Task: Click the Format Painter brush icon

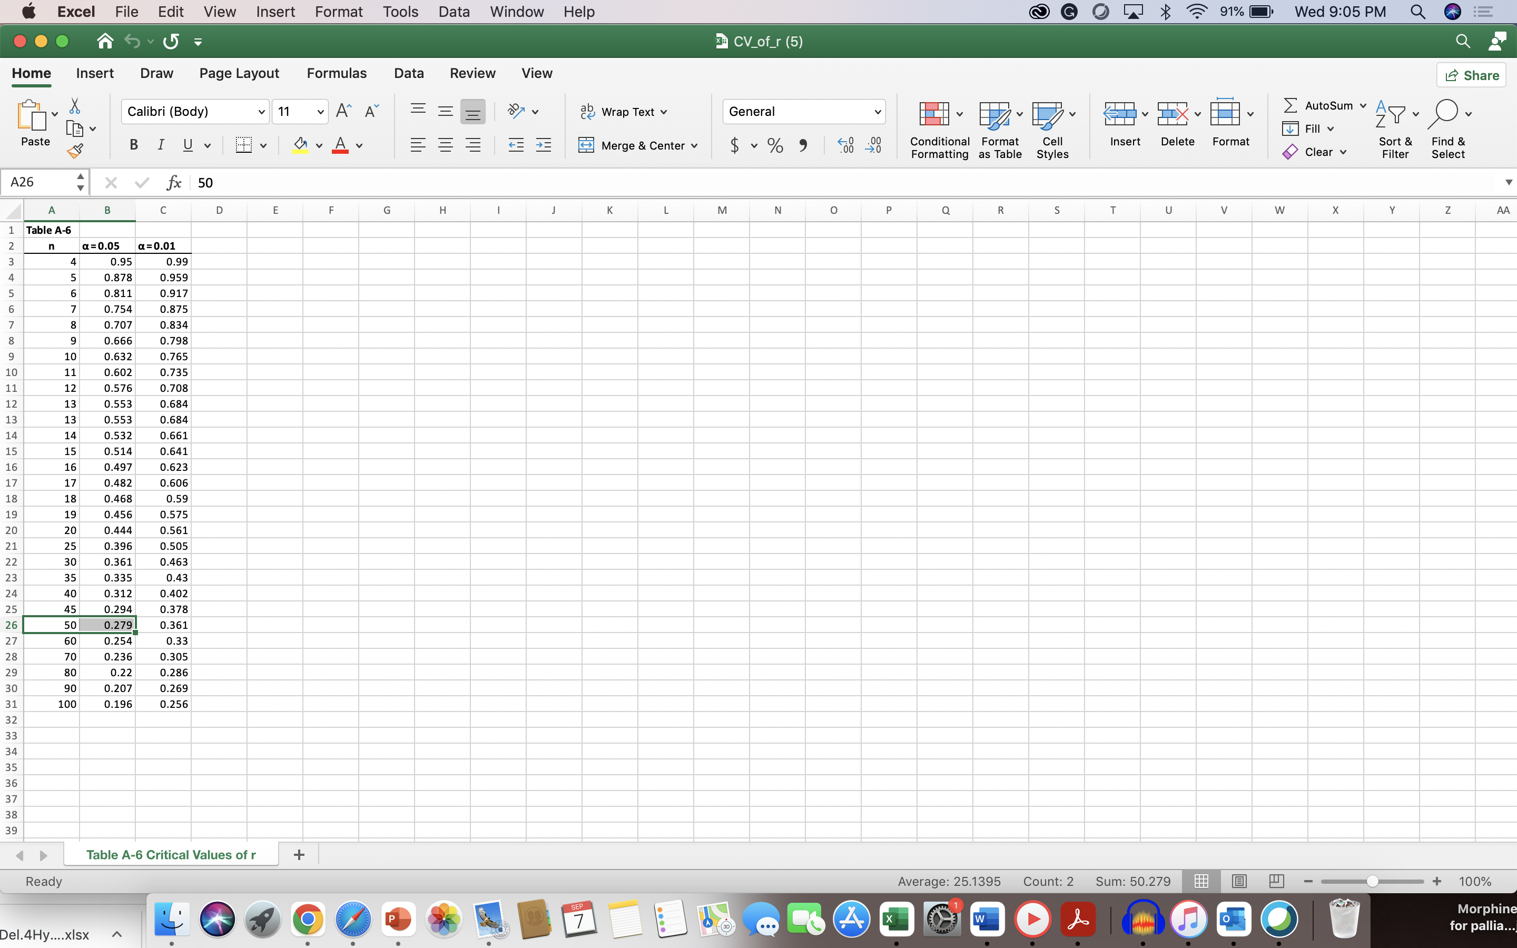Action: point(75,151)
